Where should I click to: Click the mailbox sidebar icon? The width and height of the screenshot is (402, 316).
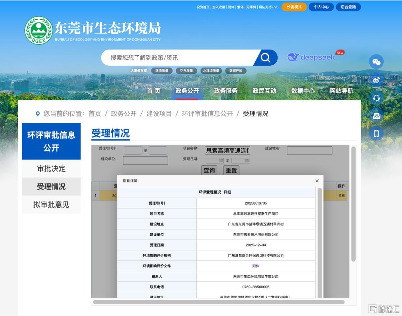coord(376,116)
